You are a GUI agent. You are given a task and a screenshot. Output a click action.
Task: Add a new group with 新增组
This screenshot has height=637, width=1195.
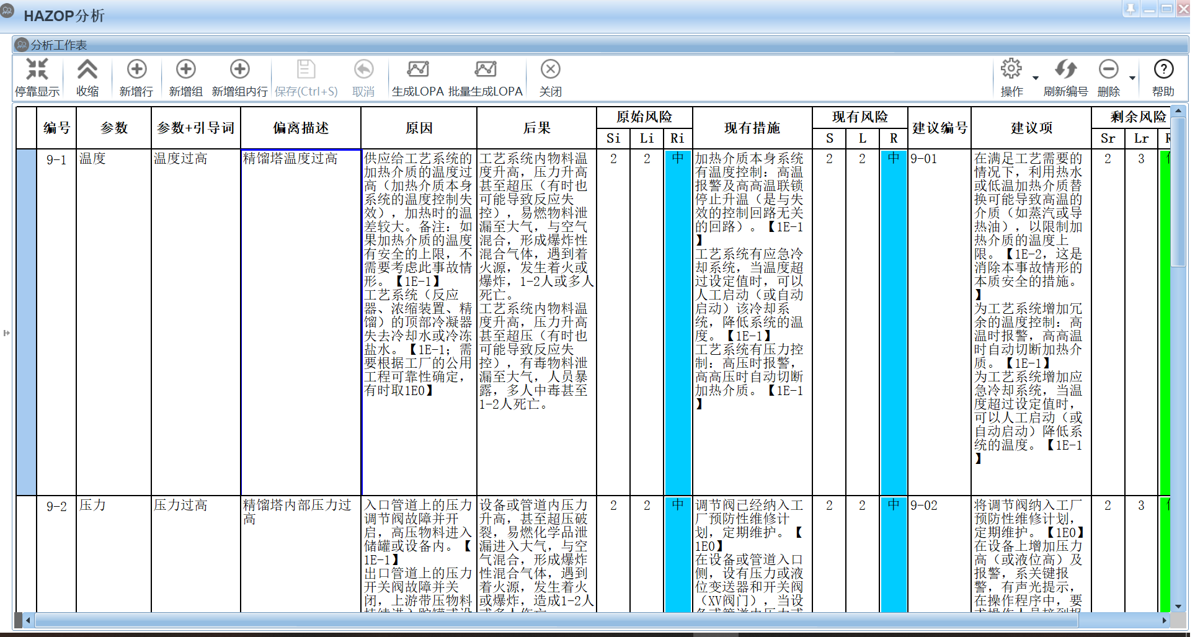pos(185,77)
